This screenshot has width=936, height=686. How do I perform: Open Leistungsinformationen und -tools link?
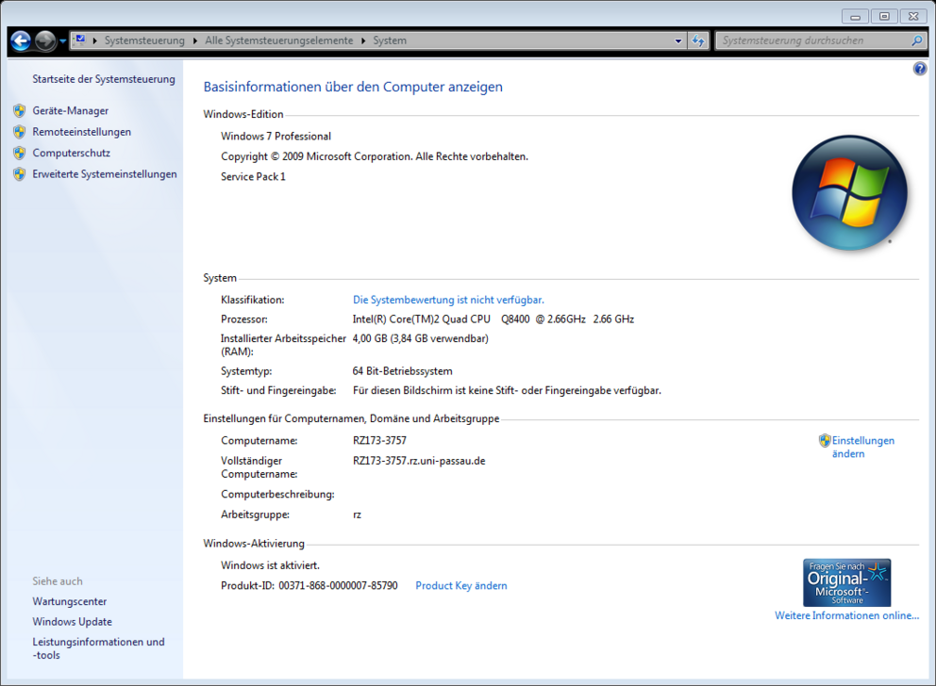tap(98, 648)
